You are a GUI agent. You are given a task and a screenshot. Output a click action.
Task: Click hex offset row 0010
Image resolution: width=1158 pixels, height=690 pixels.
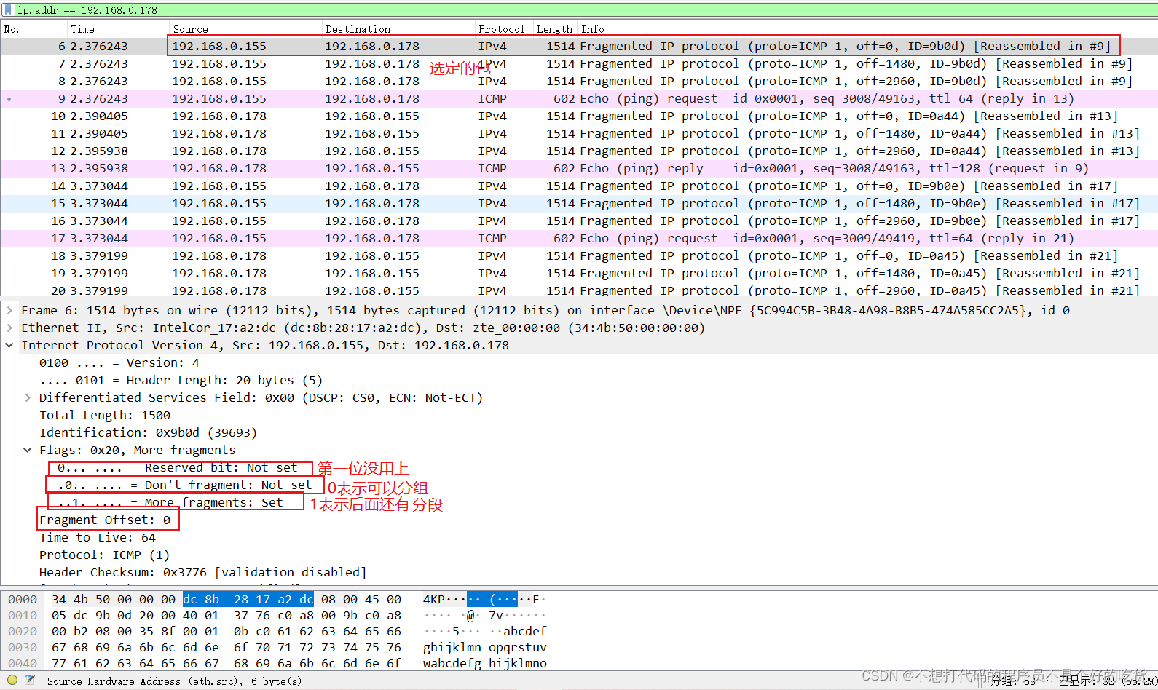click(23, 615)
